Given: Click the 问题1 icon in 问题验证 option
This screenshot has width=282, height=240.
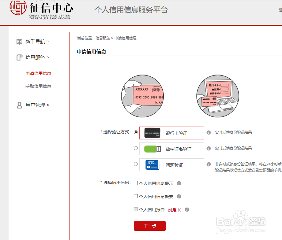Looking at the screenshot, I should pos(152,164).
